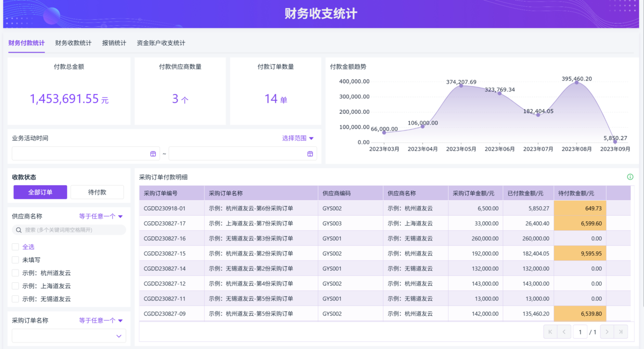Viewport: 644px width, 349px height.
Task: Enable the 示例:无锡道友云 supplier checkbox
Action: tap(16, 299)
